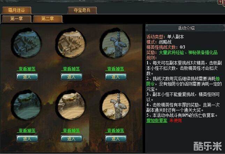Select the bottom-middle sandy cave dungeon icon
This screenshot has height=154, width=225.
click(x=71, y=105)
